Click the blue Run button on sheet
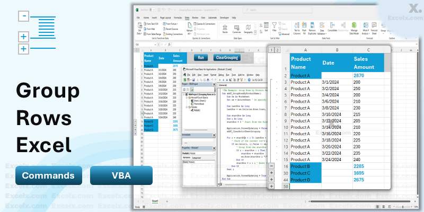Viewport: 424px width, 212px height. coord(201,58)
